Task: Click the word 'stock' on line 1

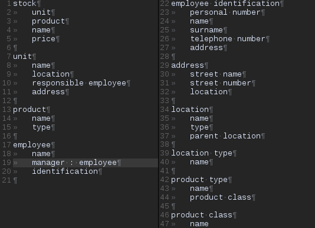Action: coord(25,4)
